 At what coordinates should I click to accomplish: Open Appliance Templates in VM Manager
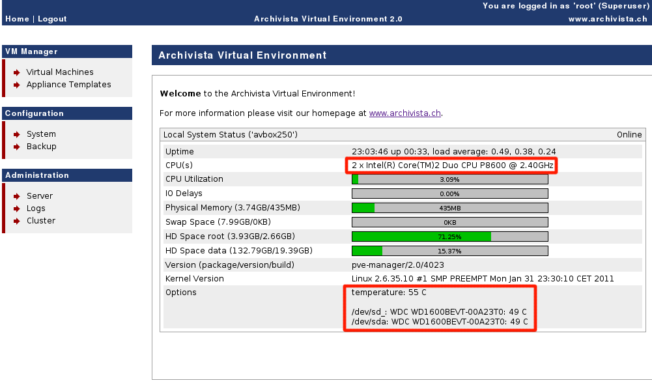(68, 85)
